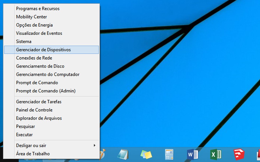
Task: Launch SketchUp from the taskbar
Action: (239, 154)
